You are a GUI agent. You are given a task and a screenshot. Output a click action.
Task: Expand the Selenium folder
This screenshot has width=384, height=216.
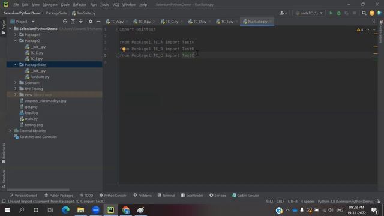point(16,83)
